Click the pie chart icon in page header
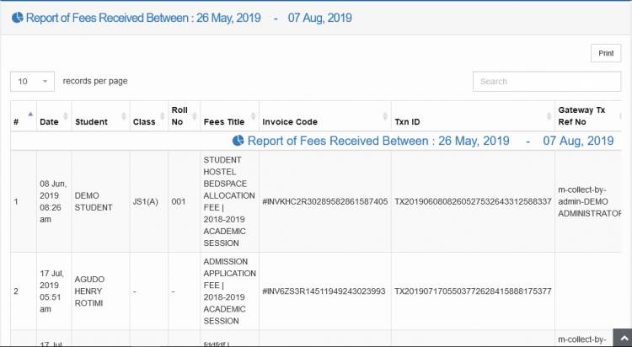Screen dimensions: 632x347 [17, 18]
